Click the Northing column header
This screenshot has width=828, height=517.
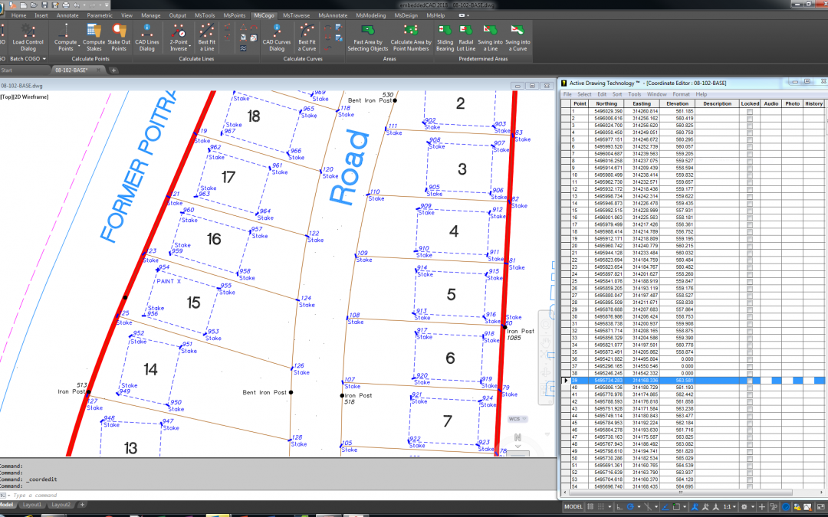[x=606, y=103]
